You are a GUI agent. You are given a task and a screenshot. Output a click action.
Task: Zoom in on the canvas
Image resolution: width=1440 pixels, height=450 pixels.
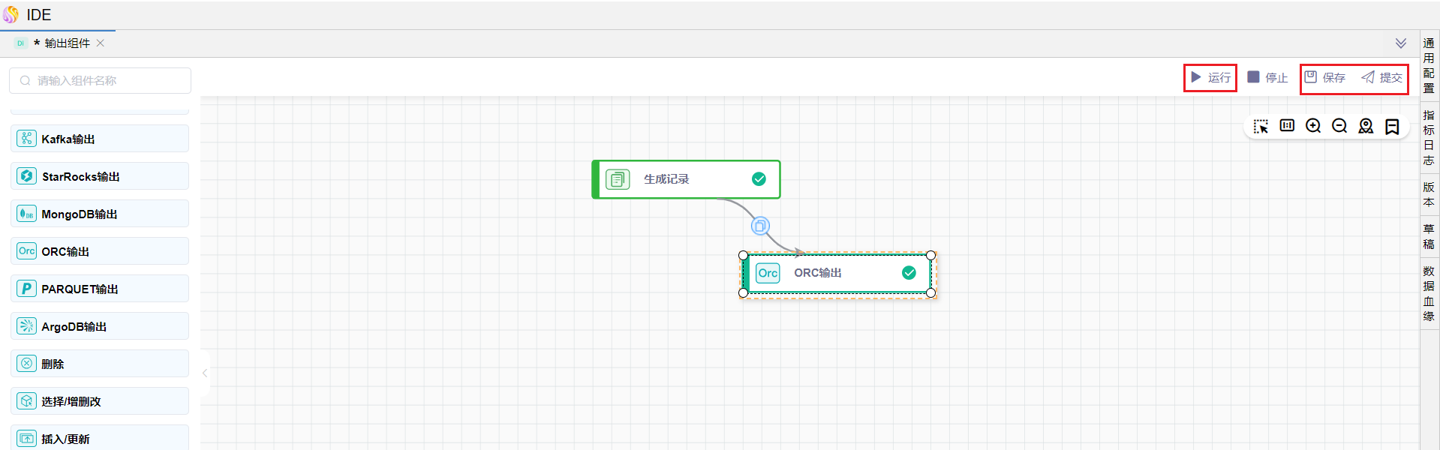click(x=1313, y=126)
